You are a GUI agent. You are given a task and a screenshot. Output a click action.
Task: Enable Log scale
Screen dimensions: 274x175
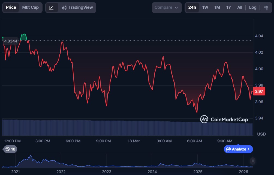[253, 7]
